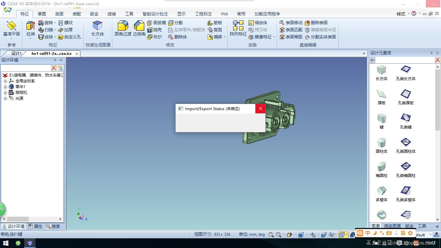Open the 旋转 dropdown arrow
The width and height of the screenshot is (441, 248).
click(x=55, y=23)
